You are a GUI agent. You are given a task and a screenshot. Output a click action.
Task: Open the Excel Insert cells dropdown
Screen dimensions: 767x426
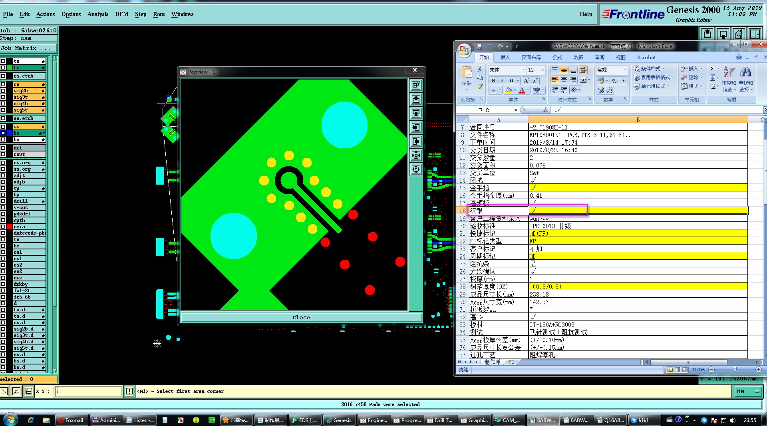691,69
